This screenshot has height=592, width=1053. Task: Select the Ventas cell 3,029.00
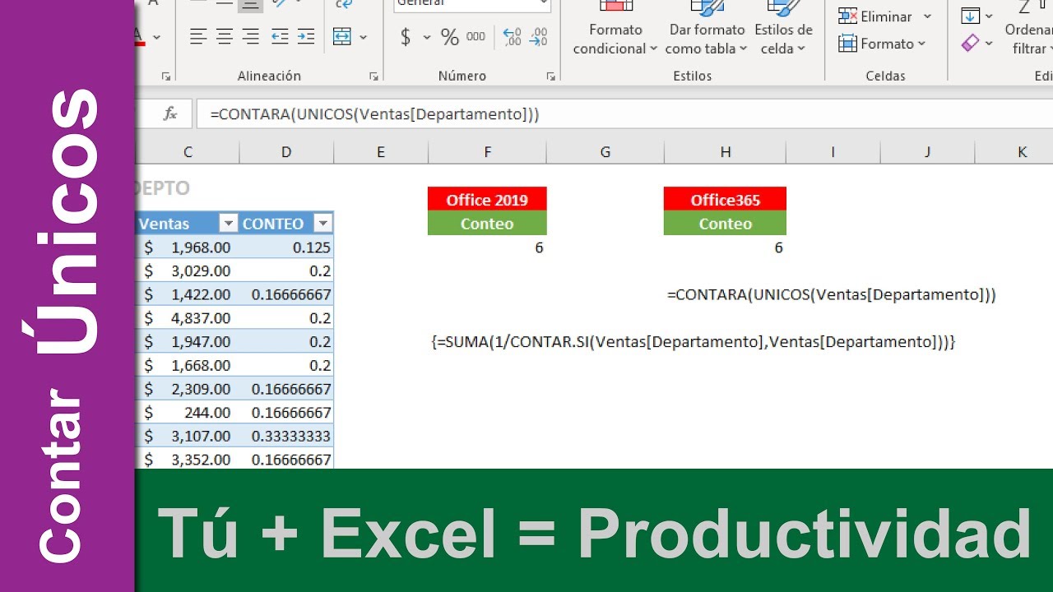click(x=188, y=271)
